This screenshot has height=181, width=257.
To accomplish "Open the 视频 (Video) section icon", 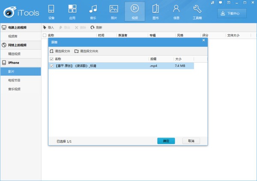I will pyautogui.click(x=135, y=12).
